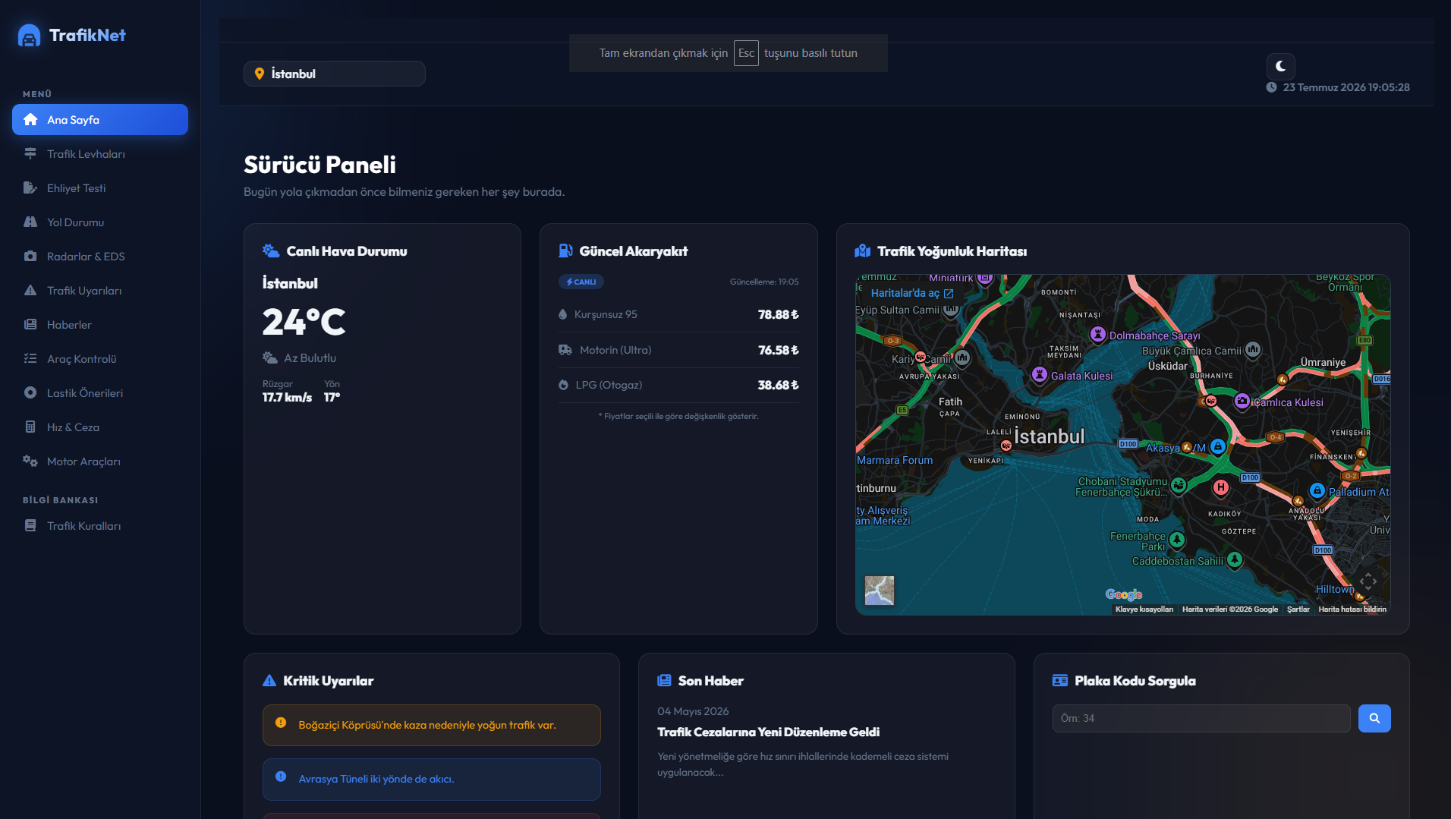Toggle dark mode with moon icon
The width and height of the screenshot is (1451, 819).
[x=1280, y=66]
